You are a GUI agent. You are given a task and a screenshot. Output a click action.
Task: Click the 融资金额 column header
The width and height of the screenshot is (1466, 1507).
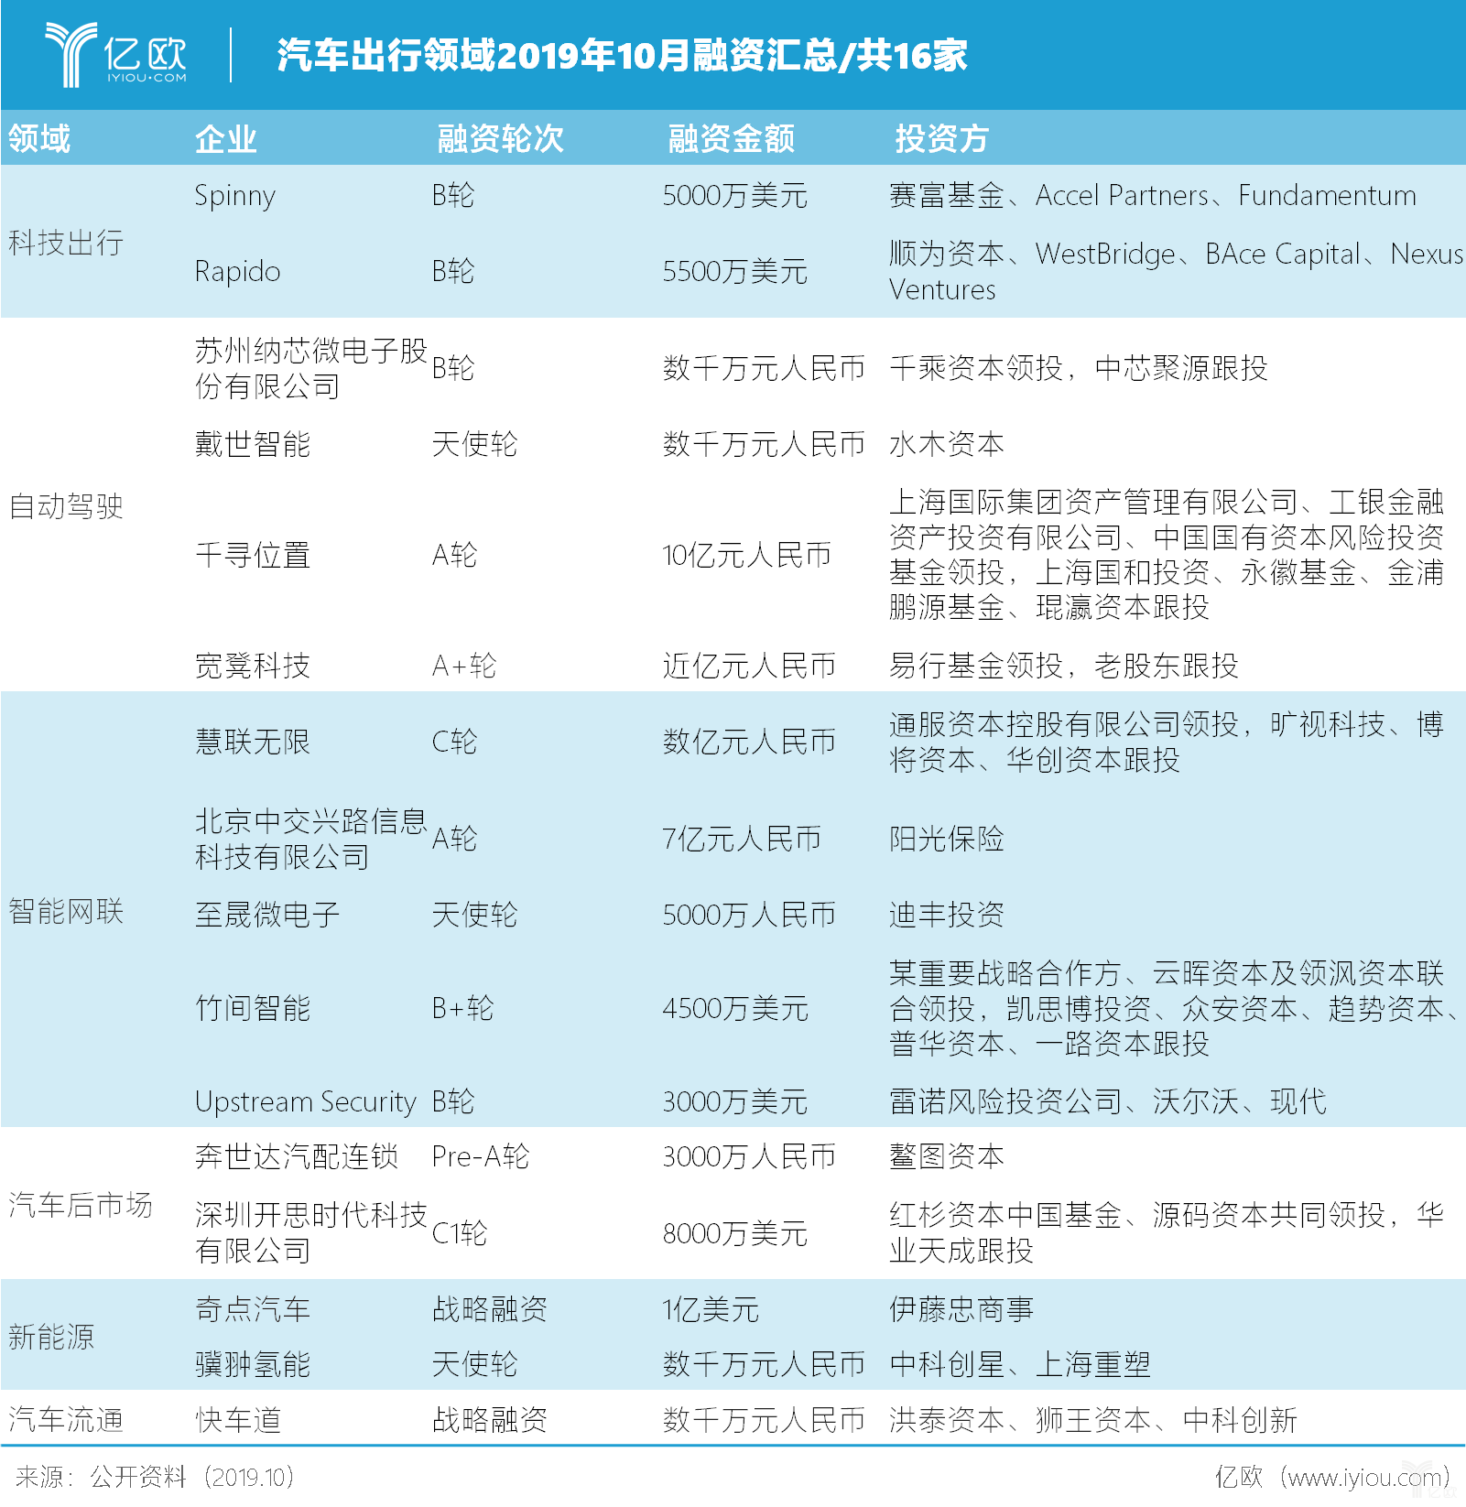[x=731, y=138]
